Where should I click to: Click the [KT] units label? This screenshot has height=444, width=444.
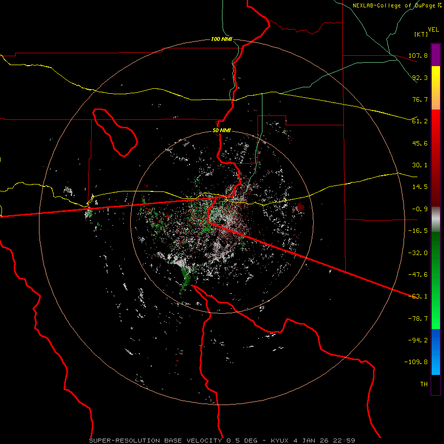421,34
